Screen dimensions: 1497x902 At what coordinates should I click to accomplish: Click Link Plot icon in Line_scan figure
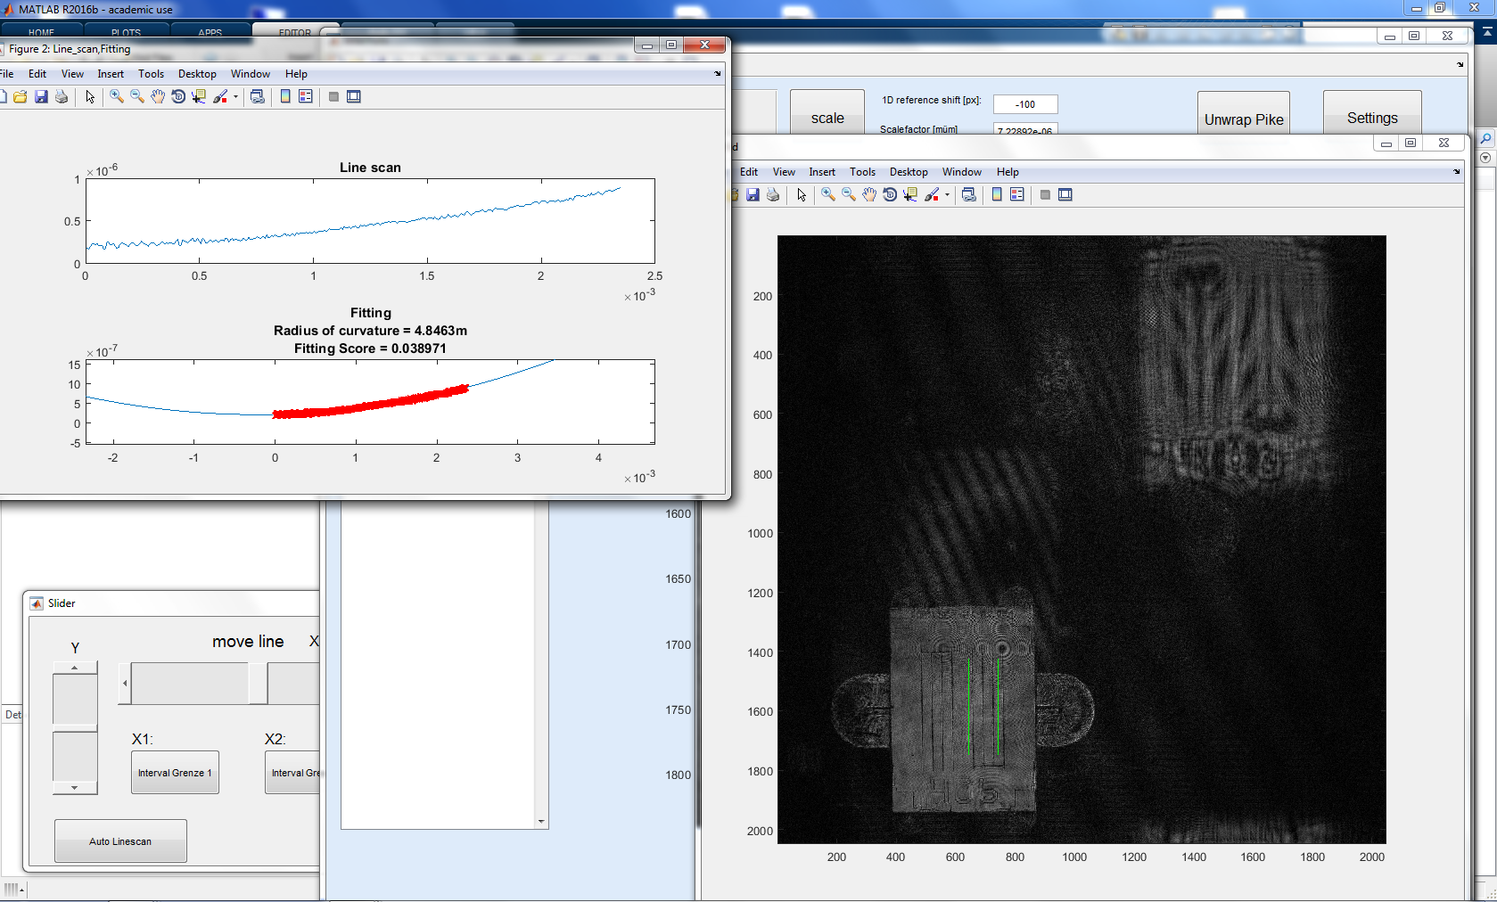click(x=258, y=97)
